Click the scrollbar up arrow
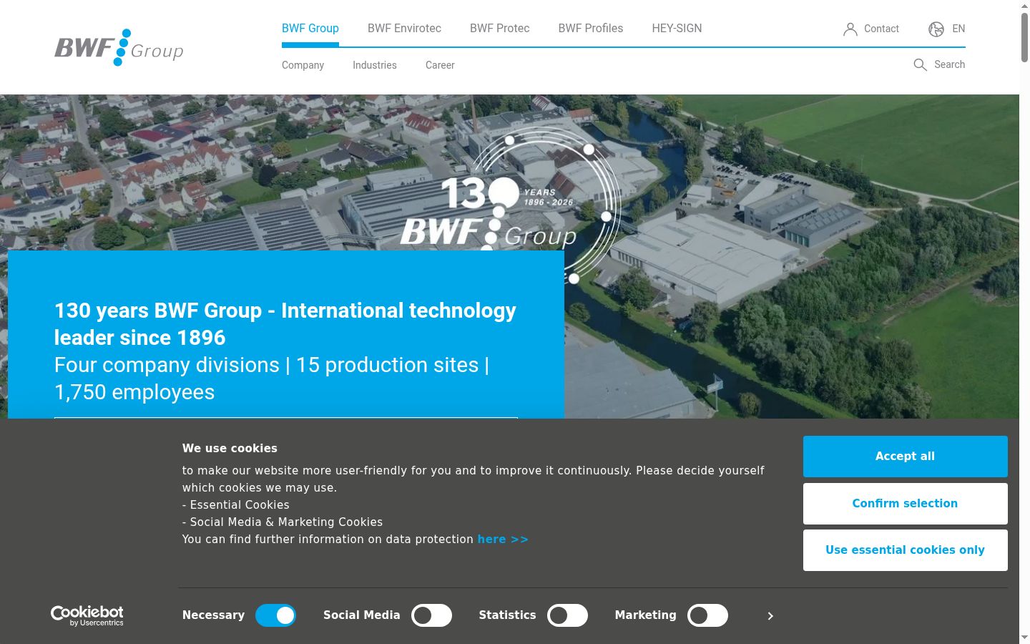 click(1024, 6)
